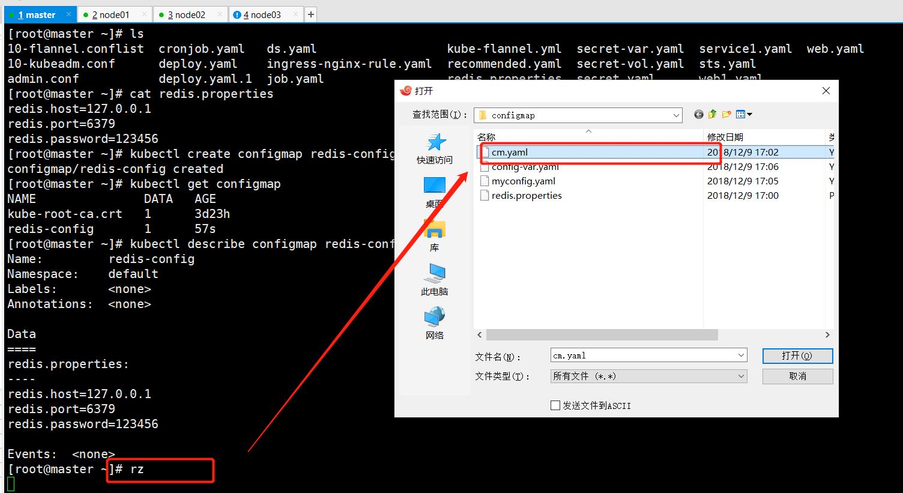This screenshot has height=493, width=903.
Task: Close the Open dialog with X
Action: (826, 91)
